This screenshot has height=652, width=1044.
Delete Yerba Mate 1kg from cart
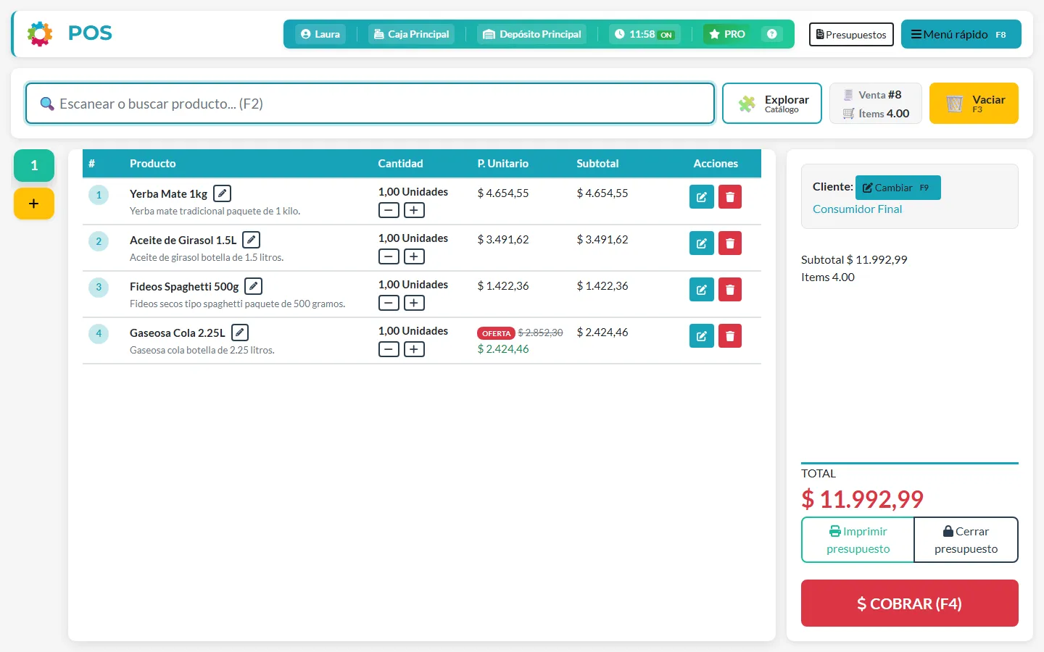[730, 197]
